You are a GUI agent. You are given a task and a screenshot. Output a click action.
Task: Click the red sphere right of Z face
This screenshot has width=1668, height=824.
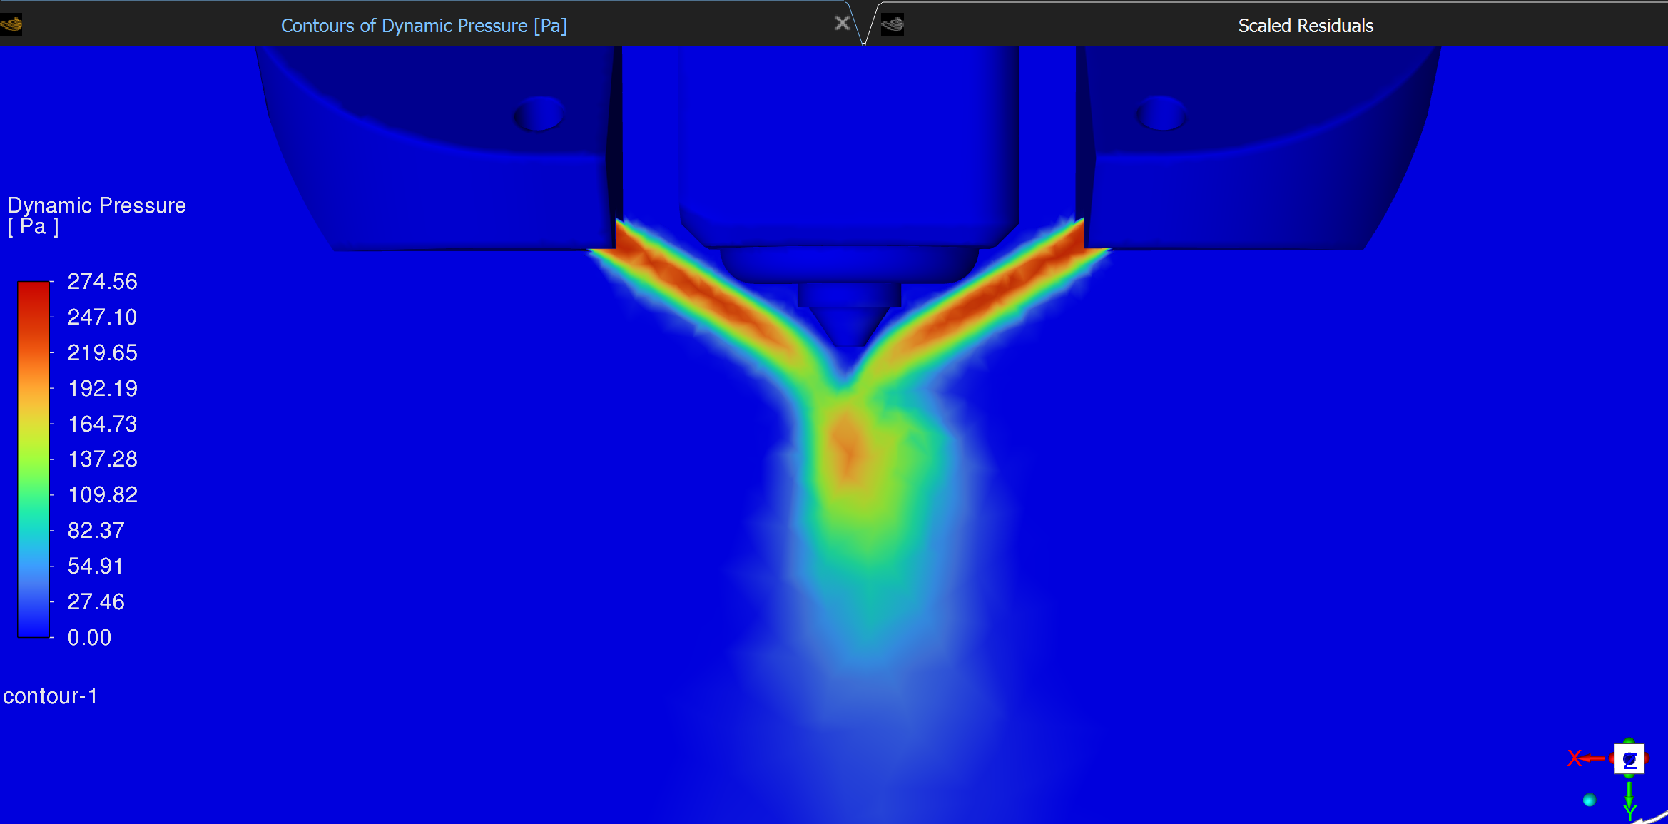coord(1647,758)
